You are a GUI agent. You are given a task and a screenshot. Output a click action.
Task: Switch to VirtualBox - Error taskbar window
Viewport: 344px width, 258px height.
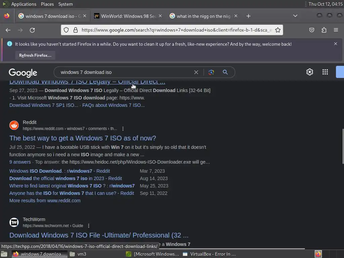point(210,254)
